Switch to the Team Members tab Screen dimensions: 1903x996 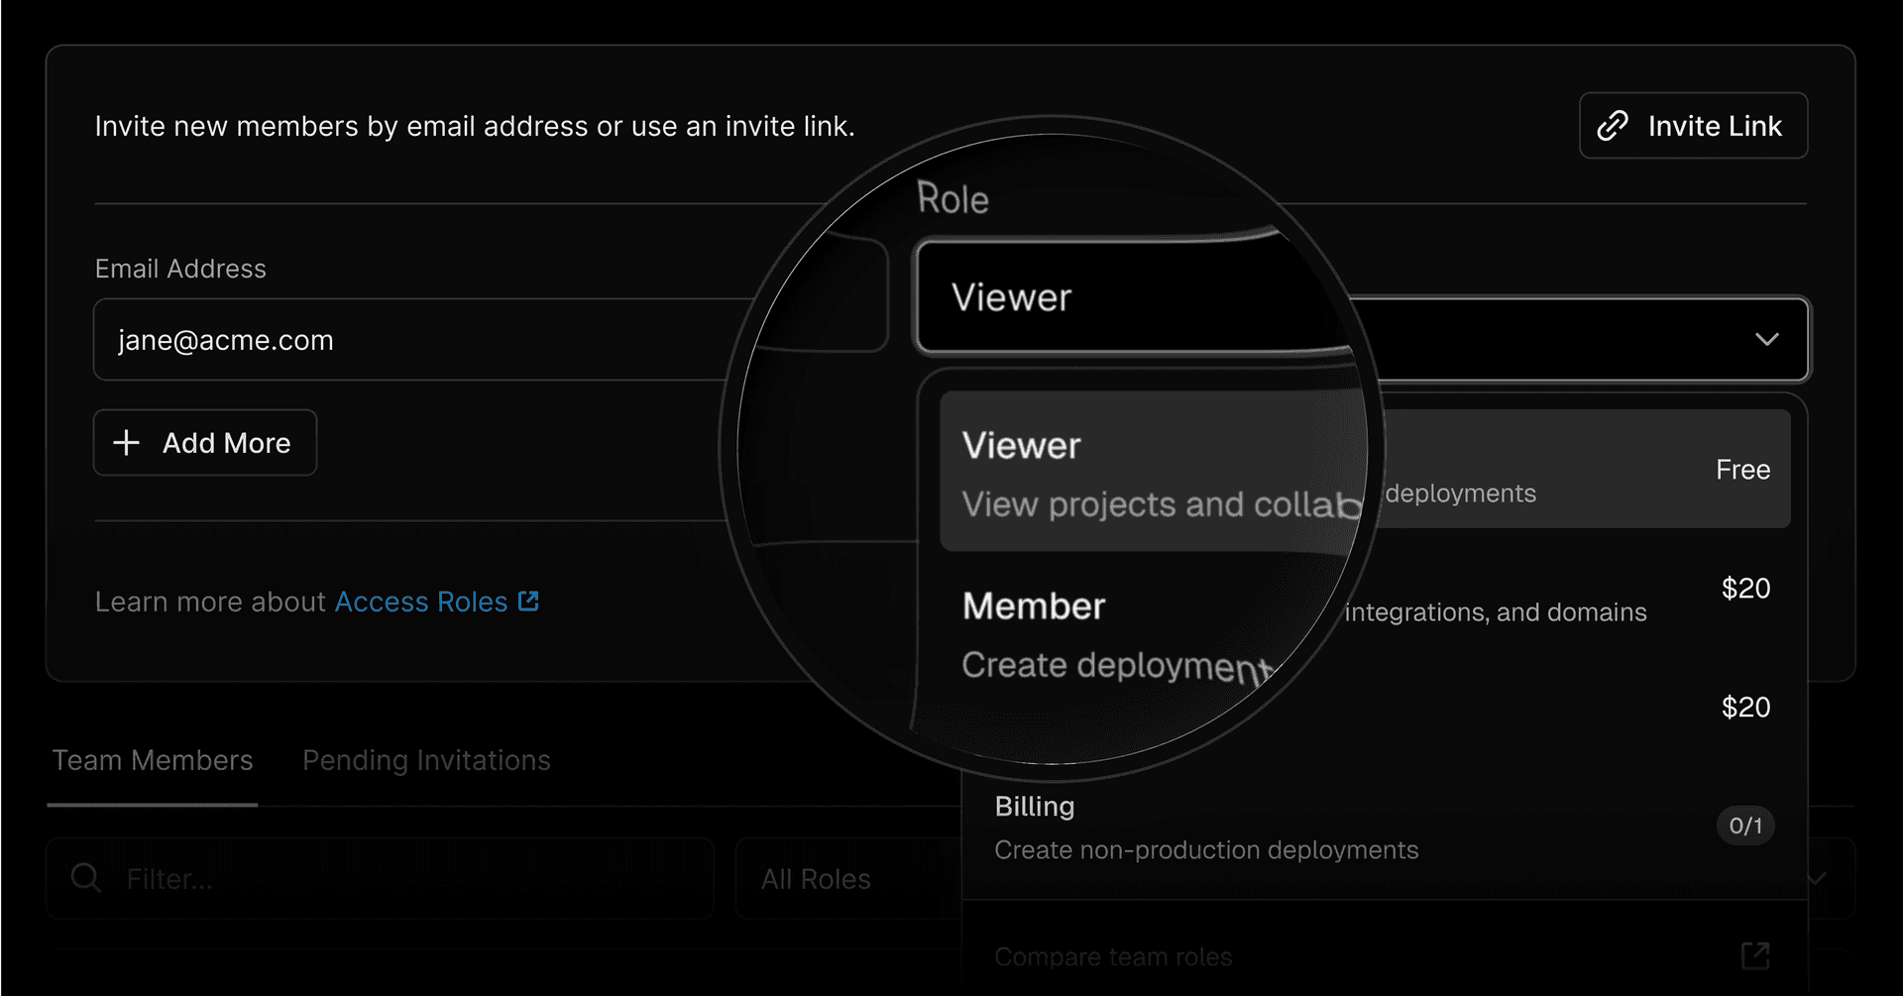click(153, 760)
